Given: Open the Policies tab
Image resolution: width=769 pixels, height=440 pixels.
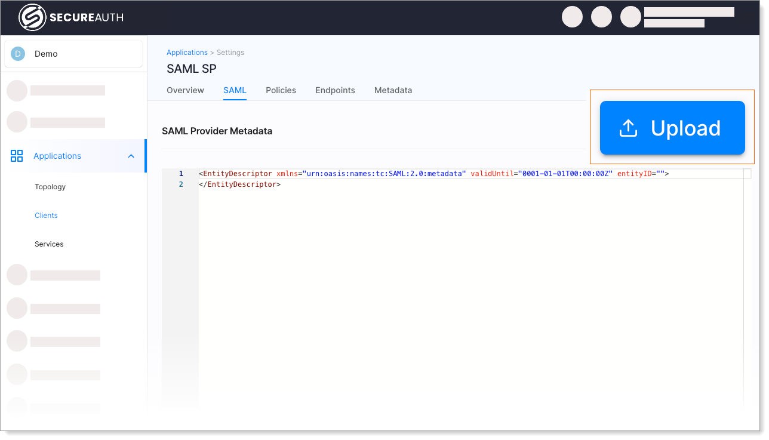Looking at the screenshot, I should pos(281,90).
